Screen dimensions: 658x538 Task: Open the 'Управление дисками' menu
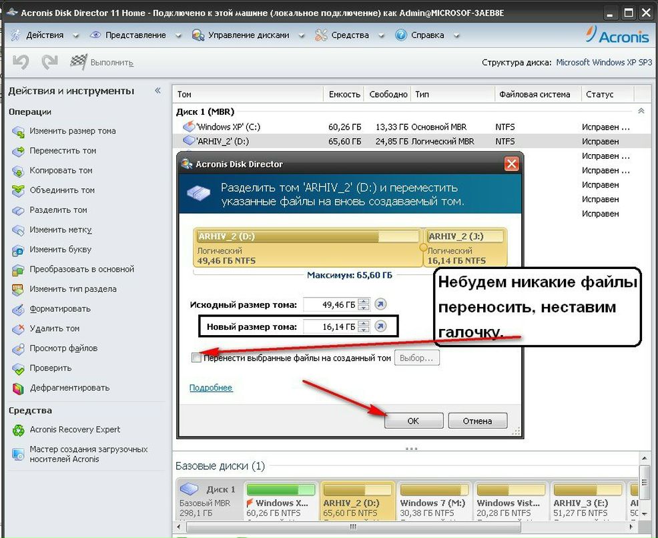248,35
